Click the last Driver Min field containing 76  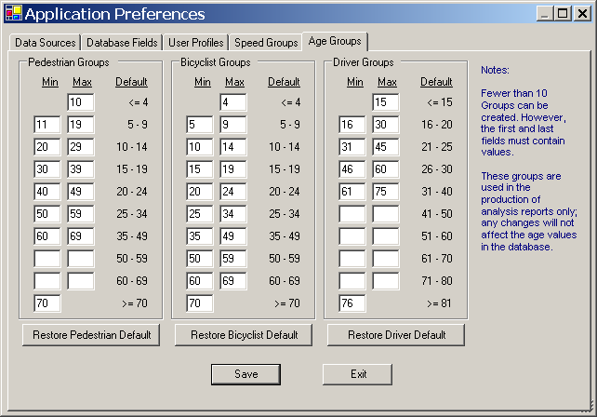tap(352, 303)
